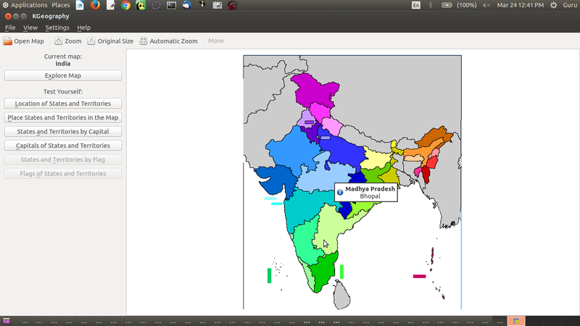Open the dotted circle launcher icon
This screenshot has height=326, width=580.
[156, 5]
